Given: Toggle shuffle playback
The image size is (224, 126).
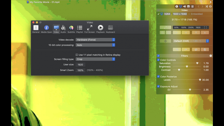Looking at the screenshot, I should 207,6.
